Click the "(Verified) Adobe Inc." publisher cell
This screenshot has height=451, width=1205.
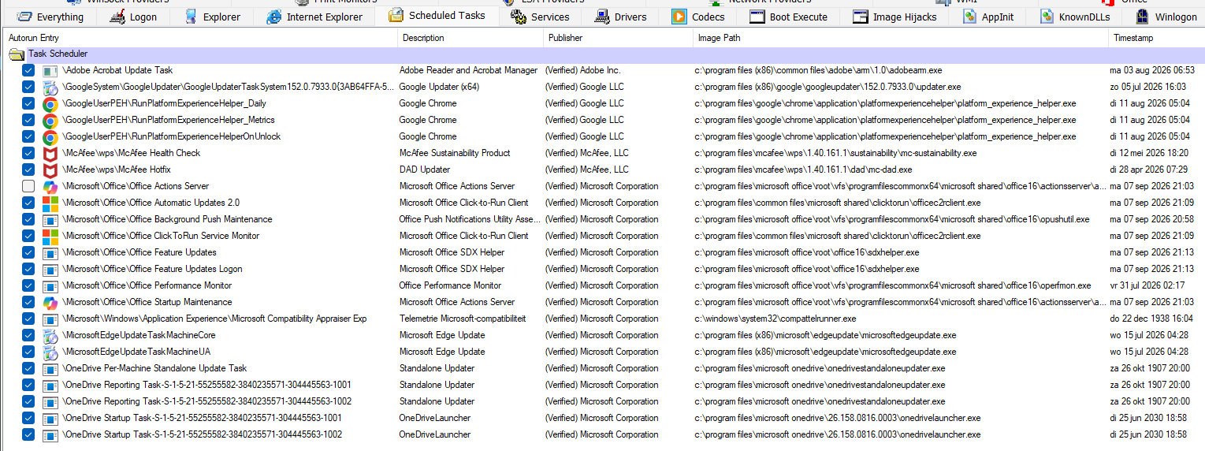coord(583,71)
